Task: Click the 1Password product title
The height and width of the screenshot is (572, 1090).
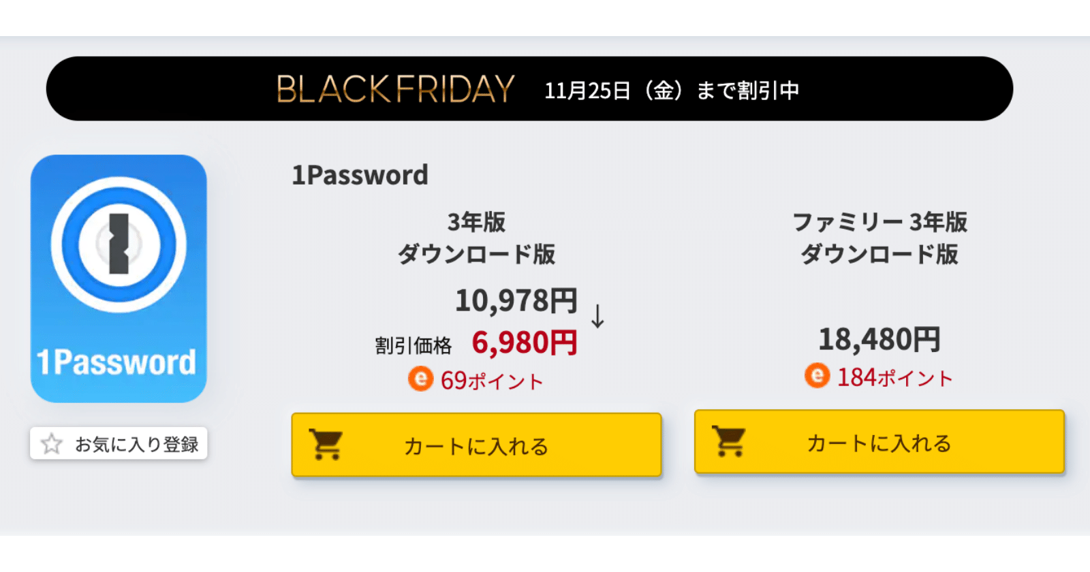Action: tap(360, 175)
